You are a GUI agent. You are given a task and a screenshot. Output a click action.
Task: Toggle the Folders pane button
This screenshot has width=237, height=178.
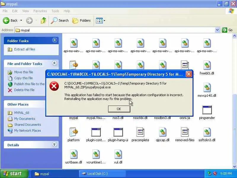tap(81, 20)
